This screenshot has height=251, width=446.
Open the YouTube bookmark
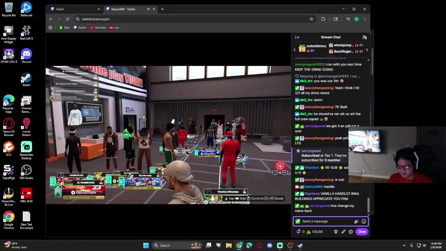tap(98, 28)
